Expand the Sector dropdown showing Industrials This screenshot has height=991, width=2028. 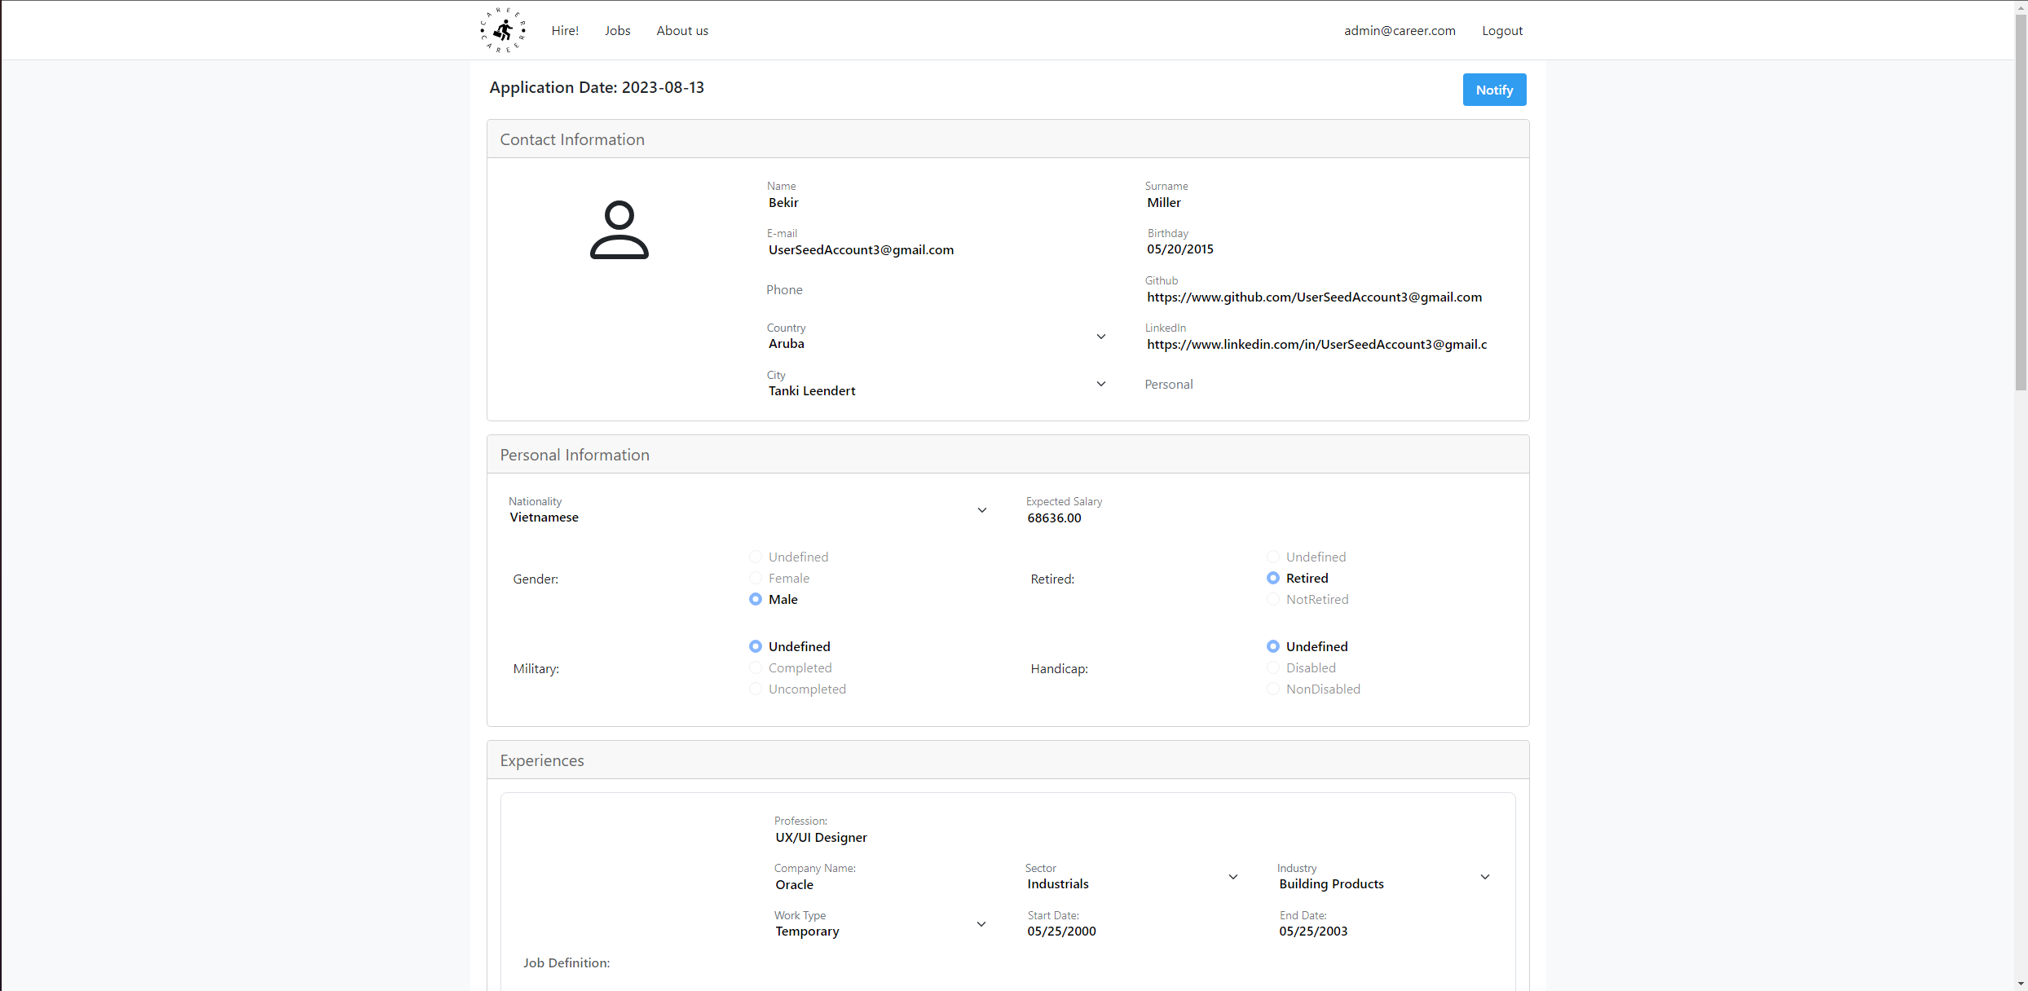(x=1133, y=877)
